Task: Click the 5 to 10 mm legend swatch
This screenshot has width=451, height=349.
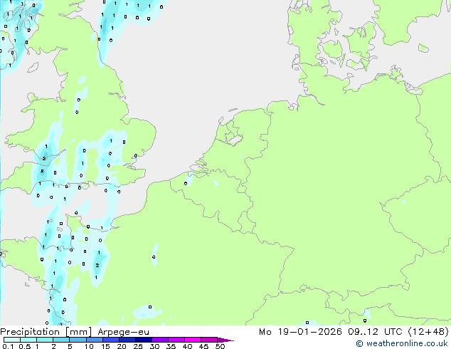Action: tap(78, 340)
